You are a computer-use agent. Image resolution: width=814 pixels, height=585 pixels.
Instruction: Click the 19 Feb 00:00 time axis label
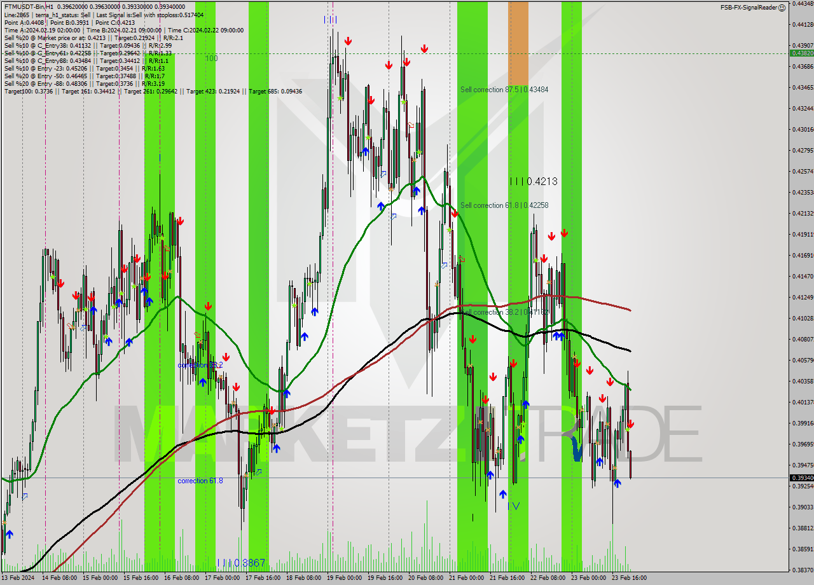tap(344, 578)
